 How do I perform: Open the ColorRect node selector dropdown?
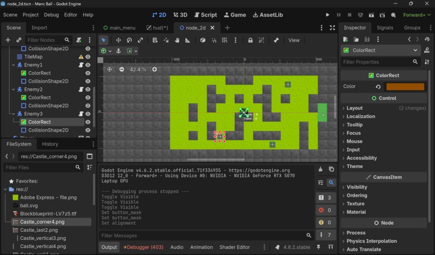point(380,50)
